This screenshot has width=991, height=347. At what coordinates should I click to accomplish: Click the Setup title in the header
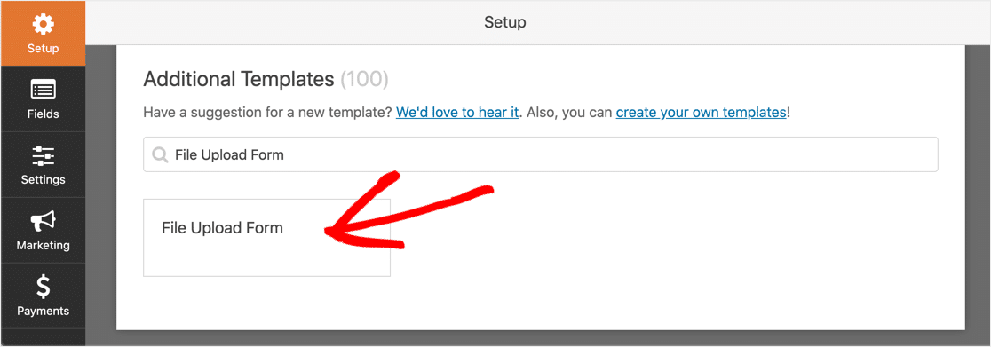coord(505,23)
